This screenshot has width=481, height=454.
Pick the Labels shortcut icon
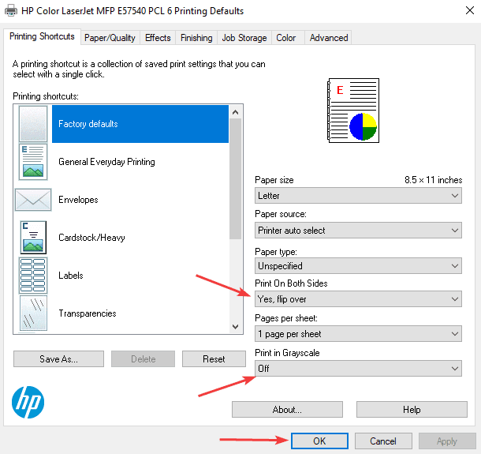point(33,276)
